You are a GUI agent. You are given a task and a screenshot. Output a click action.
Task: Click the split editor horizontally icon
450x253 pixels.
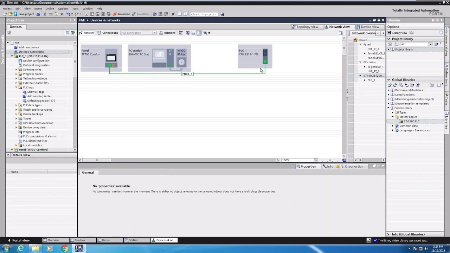click(179, 14)
